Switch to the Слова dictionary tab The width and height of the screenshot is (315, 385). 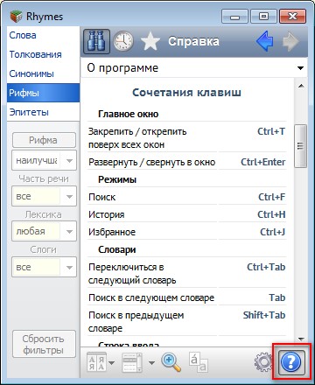[x=43, y=35]
